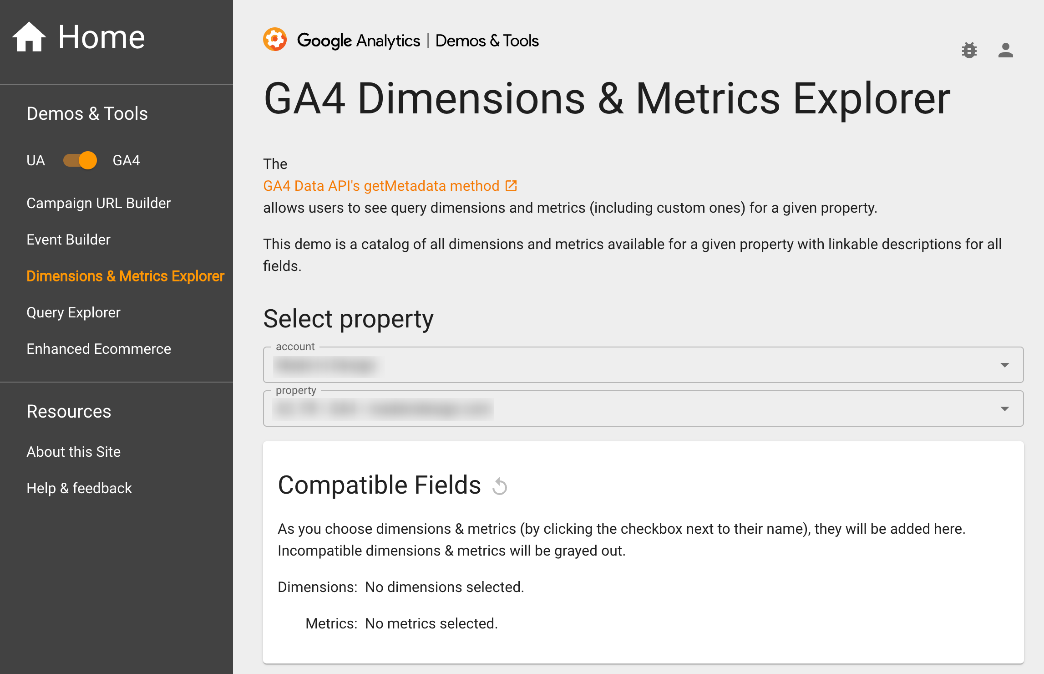Follow the GA4 Data API's getMetadata link
1044x674 pixels.
point(380,185)
